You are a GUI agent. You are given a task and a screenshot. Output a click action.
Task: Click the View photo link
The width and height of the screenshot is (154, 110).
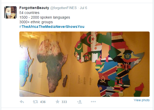point(142,100)
